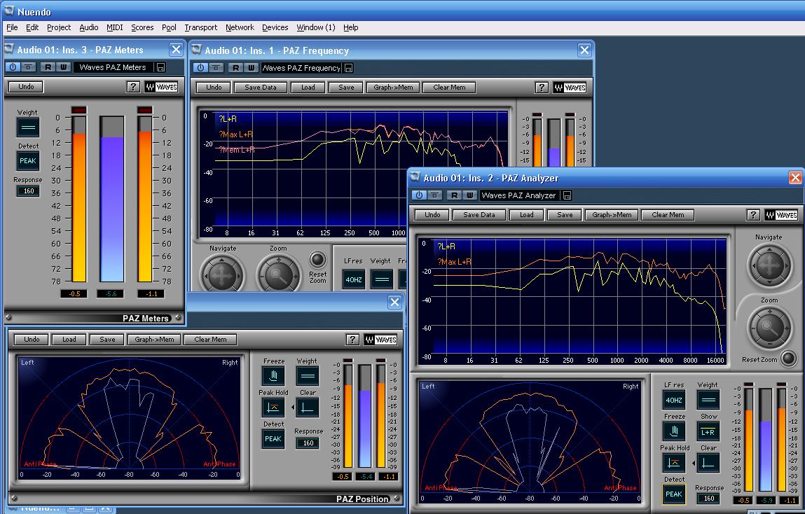Click Load in PAZ Frequency window
This screenshot has height=514, width=805.
coord(308,88)
